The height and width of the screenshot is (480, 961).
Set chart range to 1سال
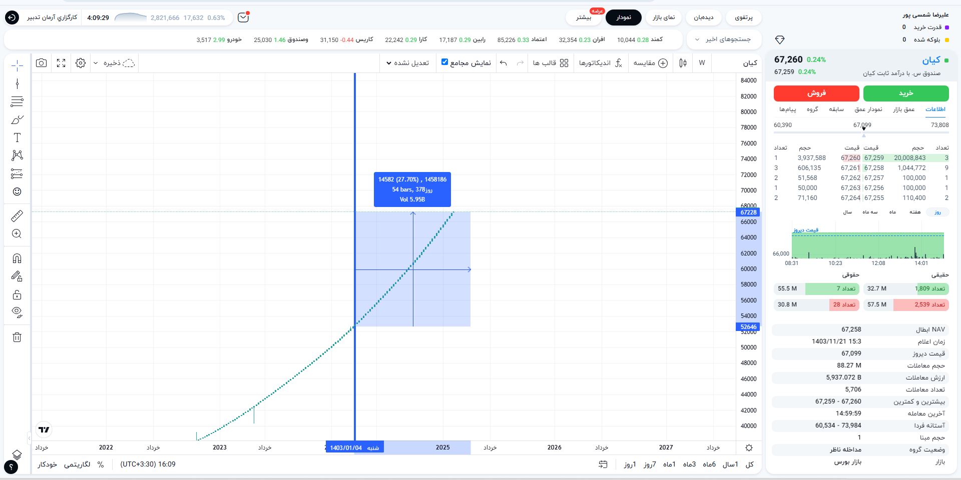[x=730, y=464]
